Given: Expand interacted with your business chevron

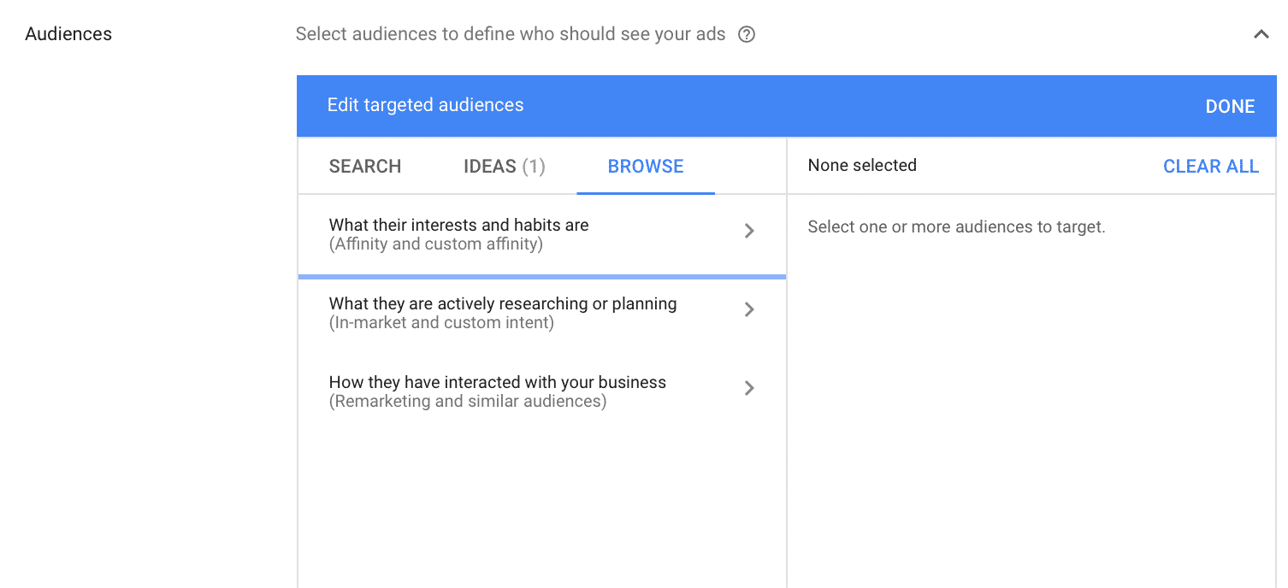Looking at the screenshot, I should click(x=749, y=388).
